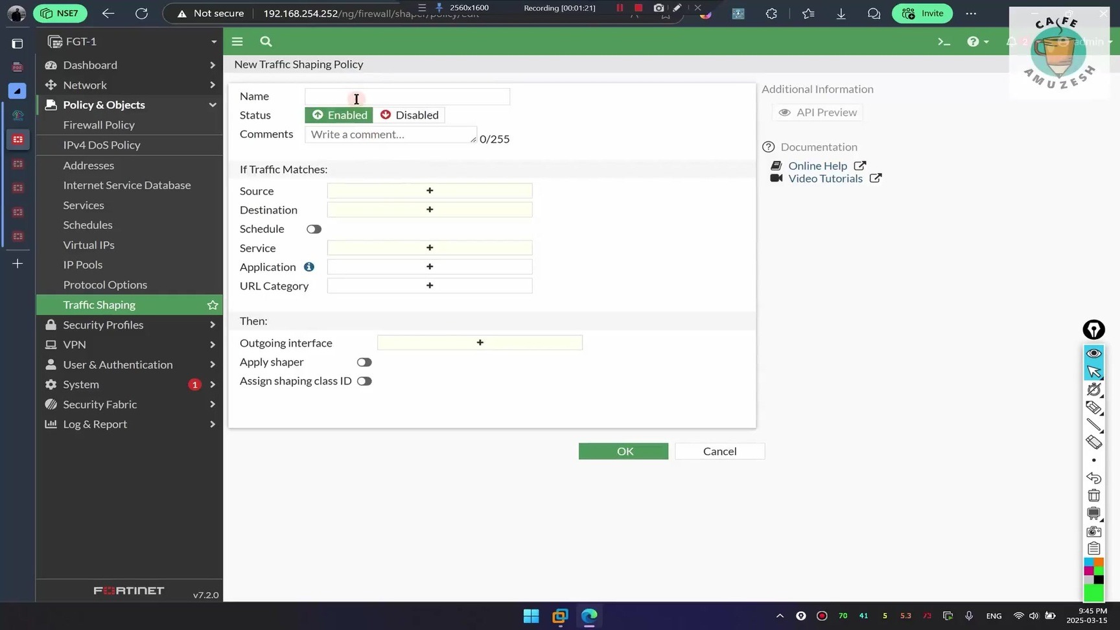Click the browser back arrow
This screenshot has height=630, width=1120.
pyautogui.click(x=108, y=13)
